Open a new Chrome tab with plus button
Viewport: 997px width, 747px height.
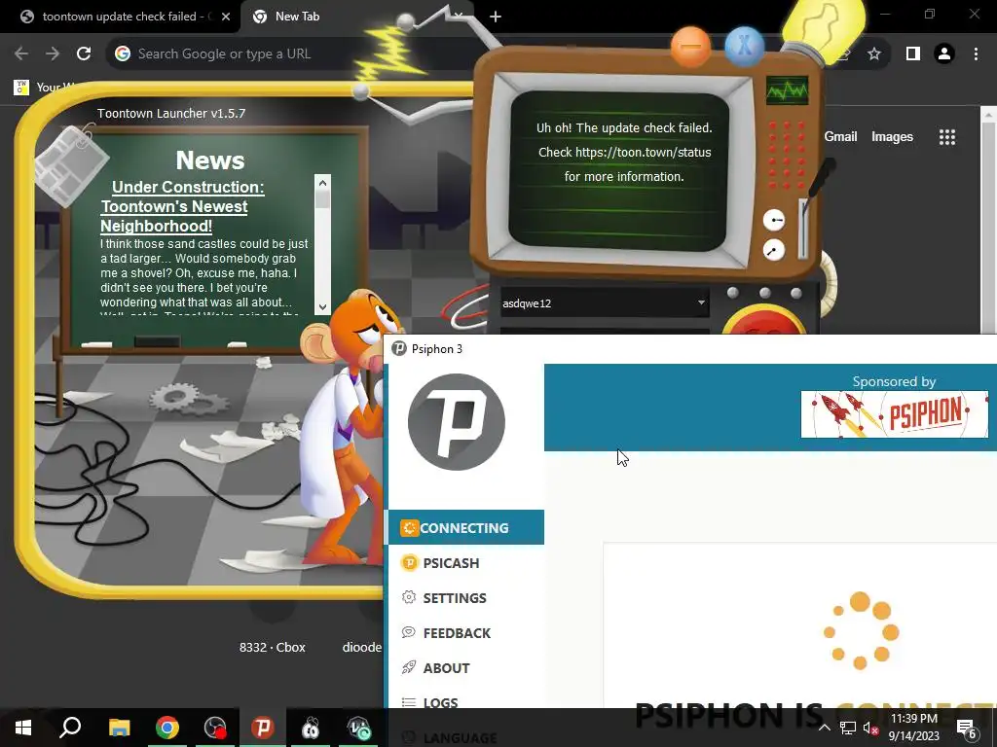(496, 17)
